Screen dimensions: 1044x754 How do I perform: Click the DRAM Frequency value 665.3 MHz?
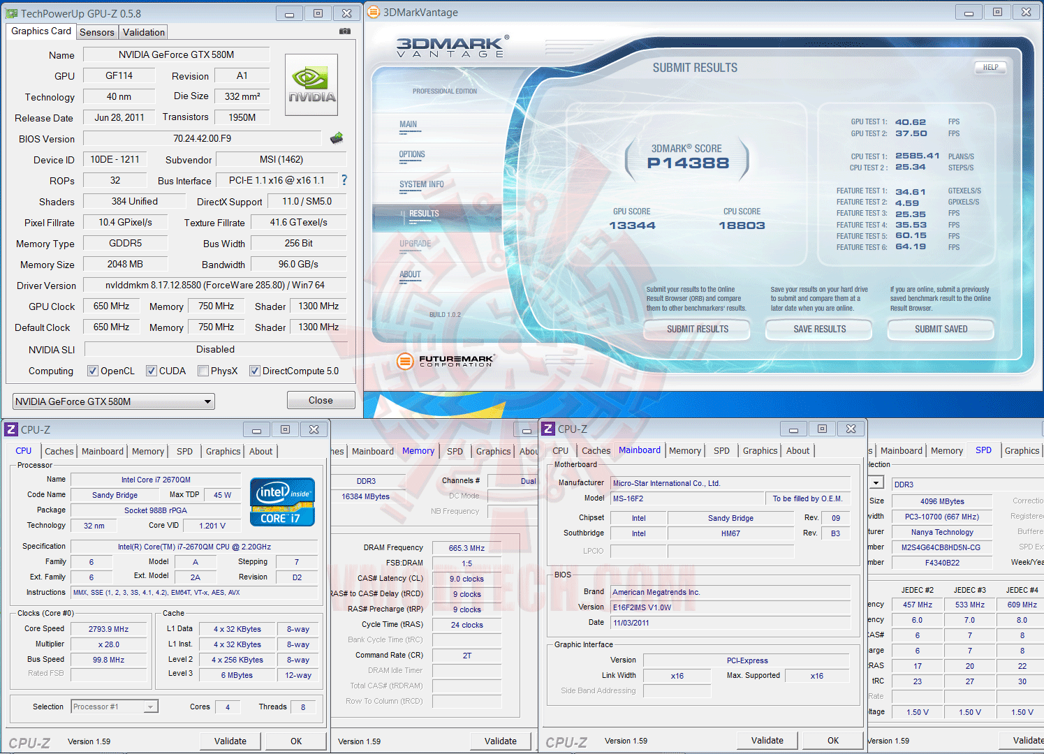[x=467, y=548]
